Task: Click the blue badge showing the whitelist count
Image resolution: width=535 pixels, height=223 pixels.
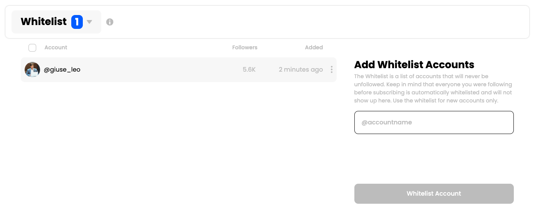Action: click(x=77, y=22)
